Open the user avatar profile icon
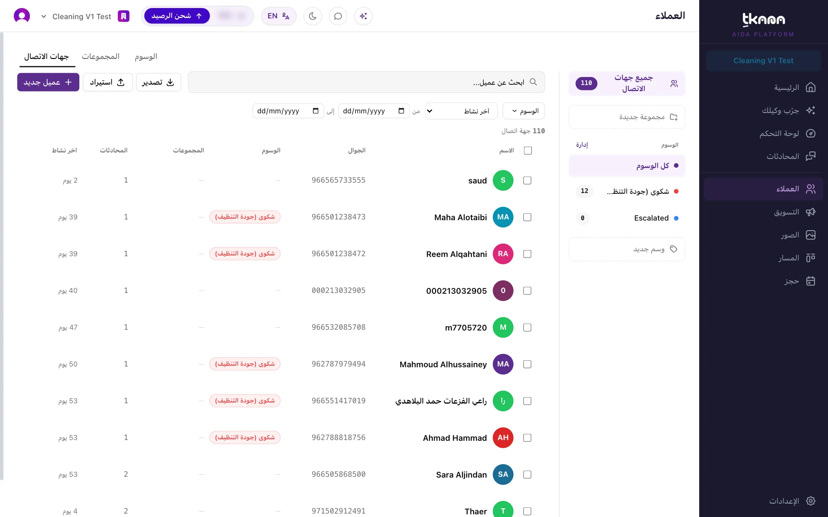 tap(22, 16)
